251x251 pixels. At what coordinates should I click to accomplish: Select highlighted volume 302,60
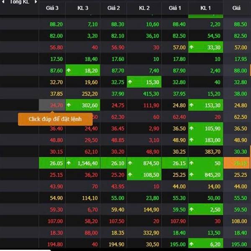coord(83,105)
